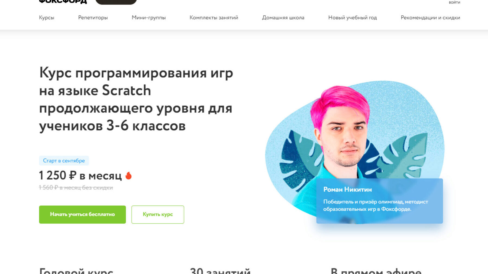Image resolution: width=488 pixels, height=274 pixels.
Task: Click the Старт в сентябре badge
Action: point(64,161)
